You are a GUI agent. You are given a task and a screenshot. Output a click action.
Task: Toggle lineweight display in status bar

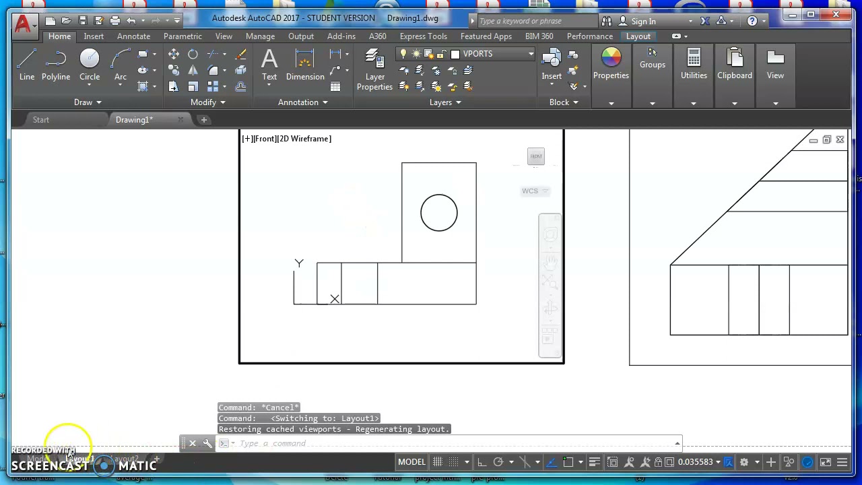tap(594, 462)
